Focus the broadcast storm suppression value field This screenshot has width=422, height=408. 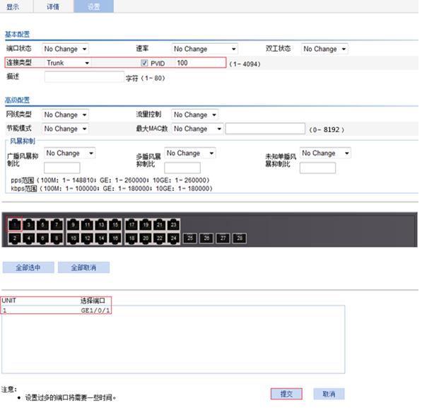(62, 168)
